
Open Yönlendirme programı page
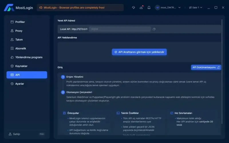[27, 57]
